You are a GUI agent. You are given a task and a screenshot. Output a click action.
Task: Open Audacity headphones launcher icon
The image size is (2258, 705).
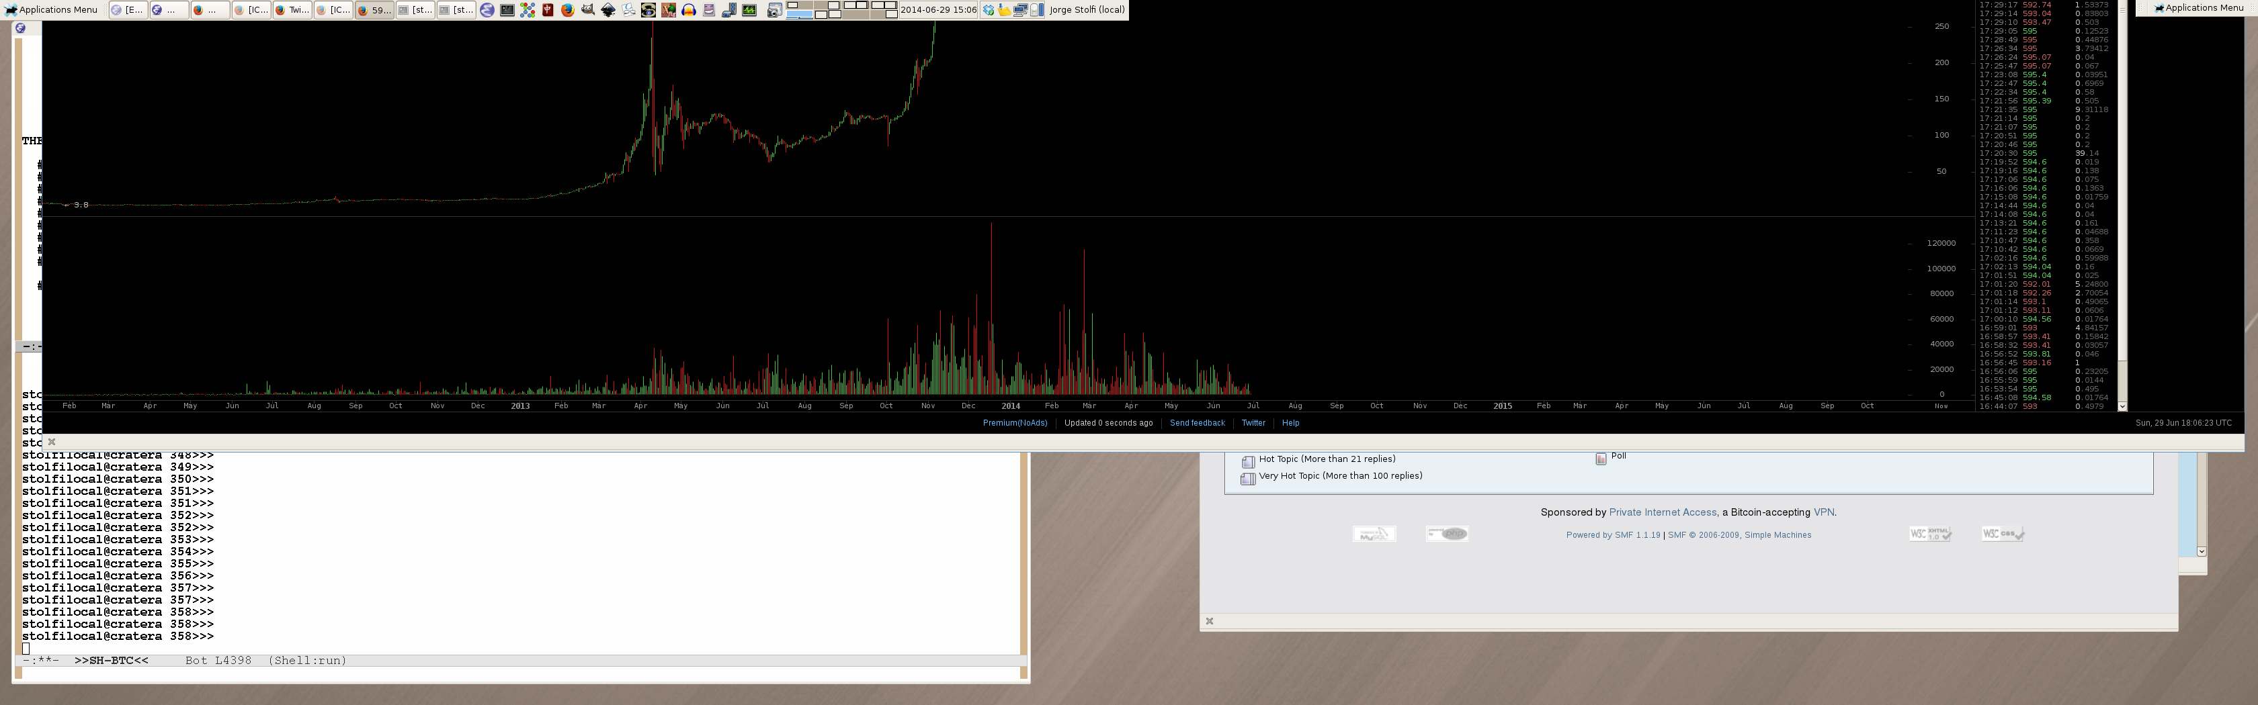coord(689,11)
